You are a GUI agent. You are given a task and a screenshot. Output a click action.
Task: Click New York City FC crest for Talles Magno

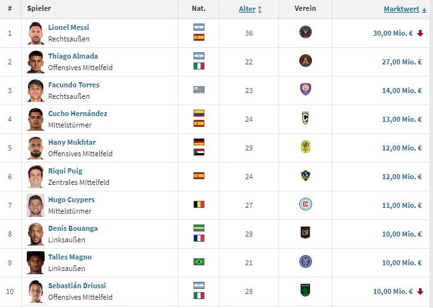(306, 261)
